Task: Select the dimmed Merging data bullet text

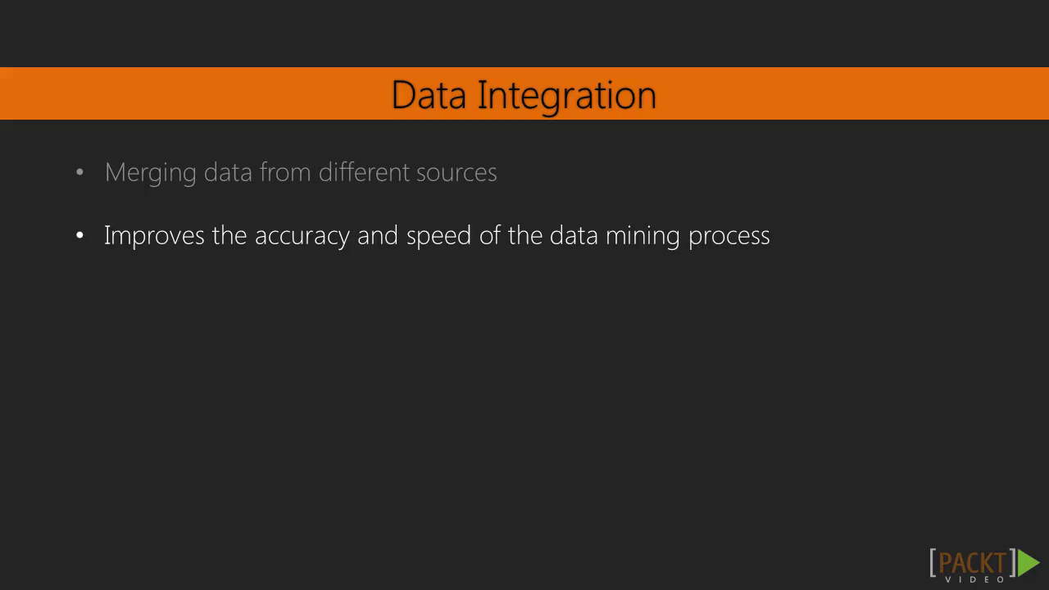Action: [x=301, y=173]
